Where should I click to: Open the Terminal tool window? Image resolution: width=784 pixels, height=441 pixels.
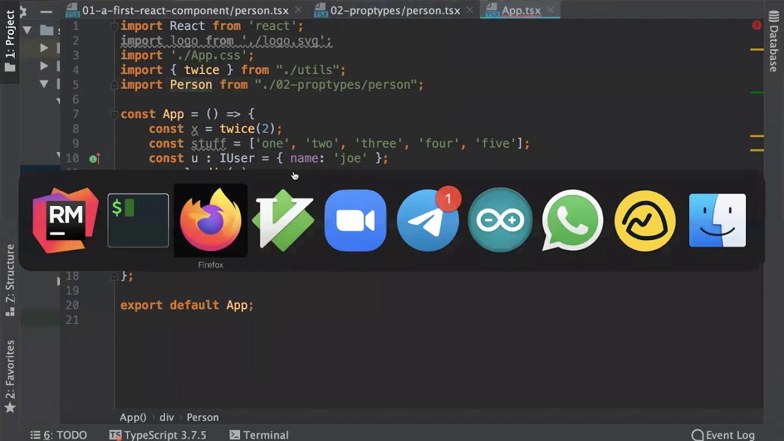259,435
